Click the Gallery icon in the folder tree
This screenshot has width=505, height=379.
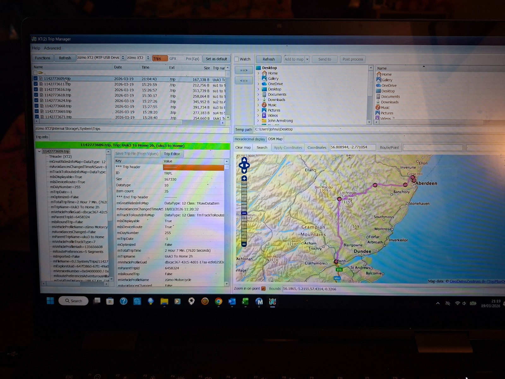click(264, 78)
